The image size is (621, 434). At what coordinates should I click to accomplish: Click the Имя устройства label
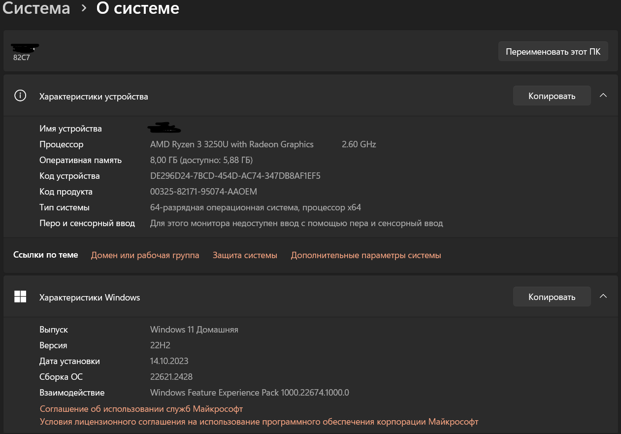pyautogui.click(x=70, y=129)
